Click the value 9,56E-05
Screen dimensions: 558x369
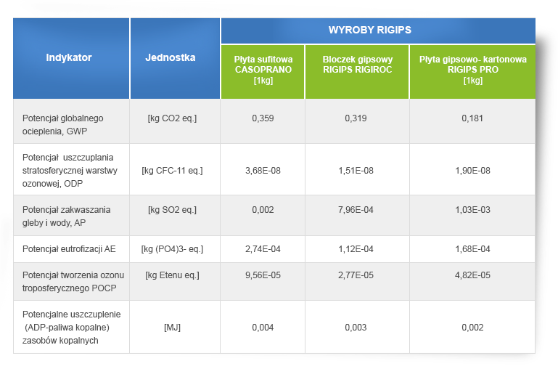tap(263, 275)
